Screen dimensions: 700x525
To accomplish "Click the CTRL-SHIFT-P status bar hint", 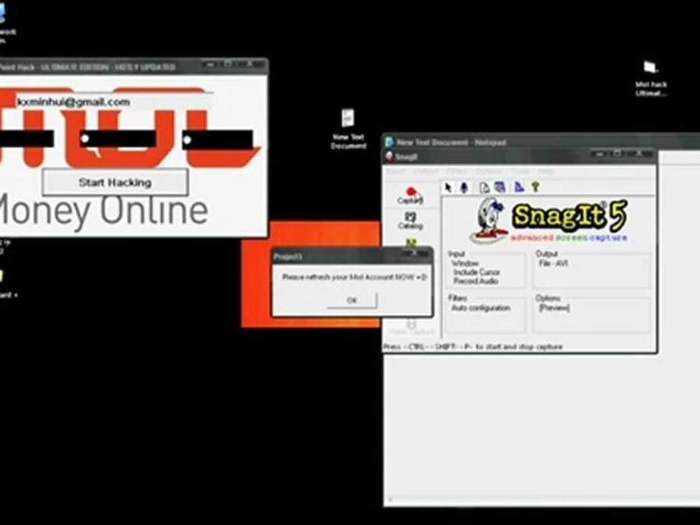I will 472,347.
